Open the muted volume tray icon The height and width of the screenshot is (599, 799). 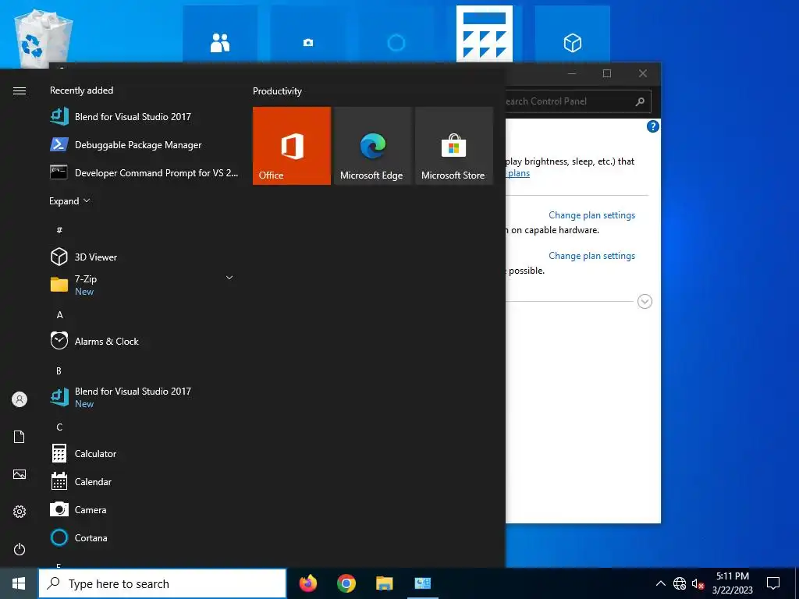[x=697, y=583]
